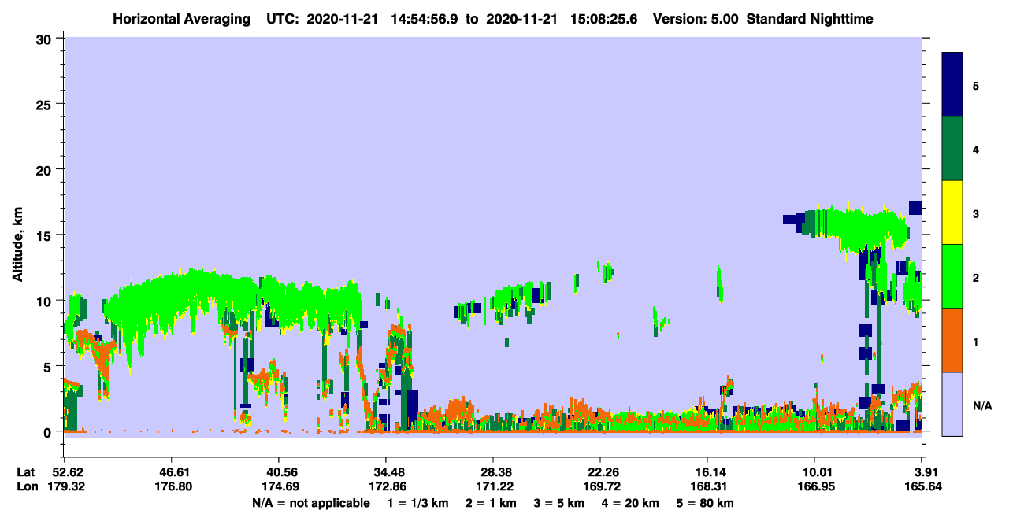Click 'Standard Nighttime' in the title
1024x525 pixels.
click(x=810, y=18)
